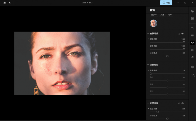The height and width of the screenshot is (121, 196).
Task: Reset the 面部皮肤 section settings
Action: (179, 103)
